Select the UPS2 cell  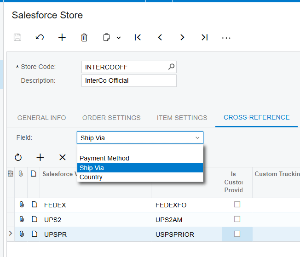95,219
